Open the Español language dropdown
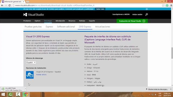 pos(31,63)
